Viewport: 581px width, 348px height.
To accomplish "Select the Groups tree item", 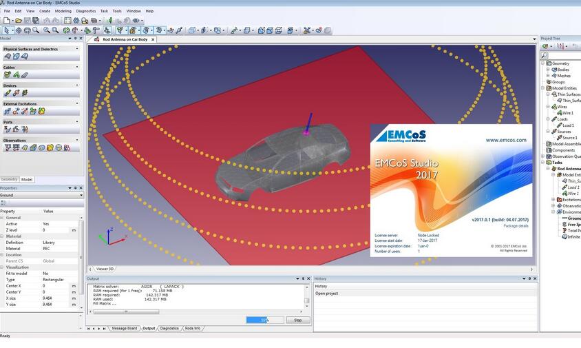I will pyautogui.click(x=558, y=82).
